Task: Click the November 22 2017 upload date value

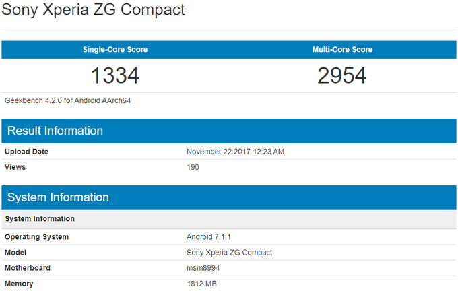Action: (x=235, y=152)
